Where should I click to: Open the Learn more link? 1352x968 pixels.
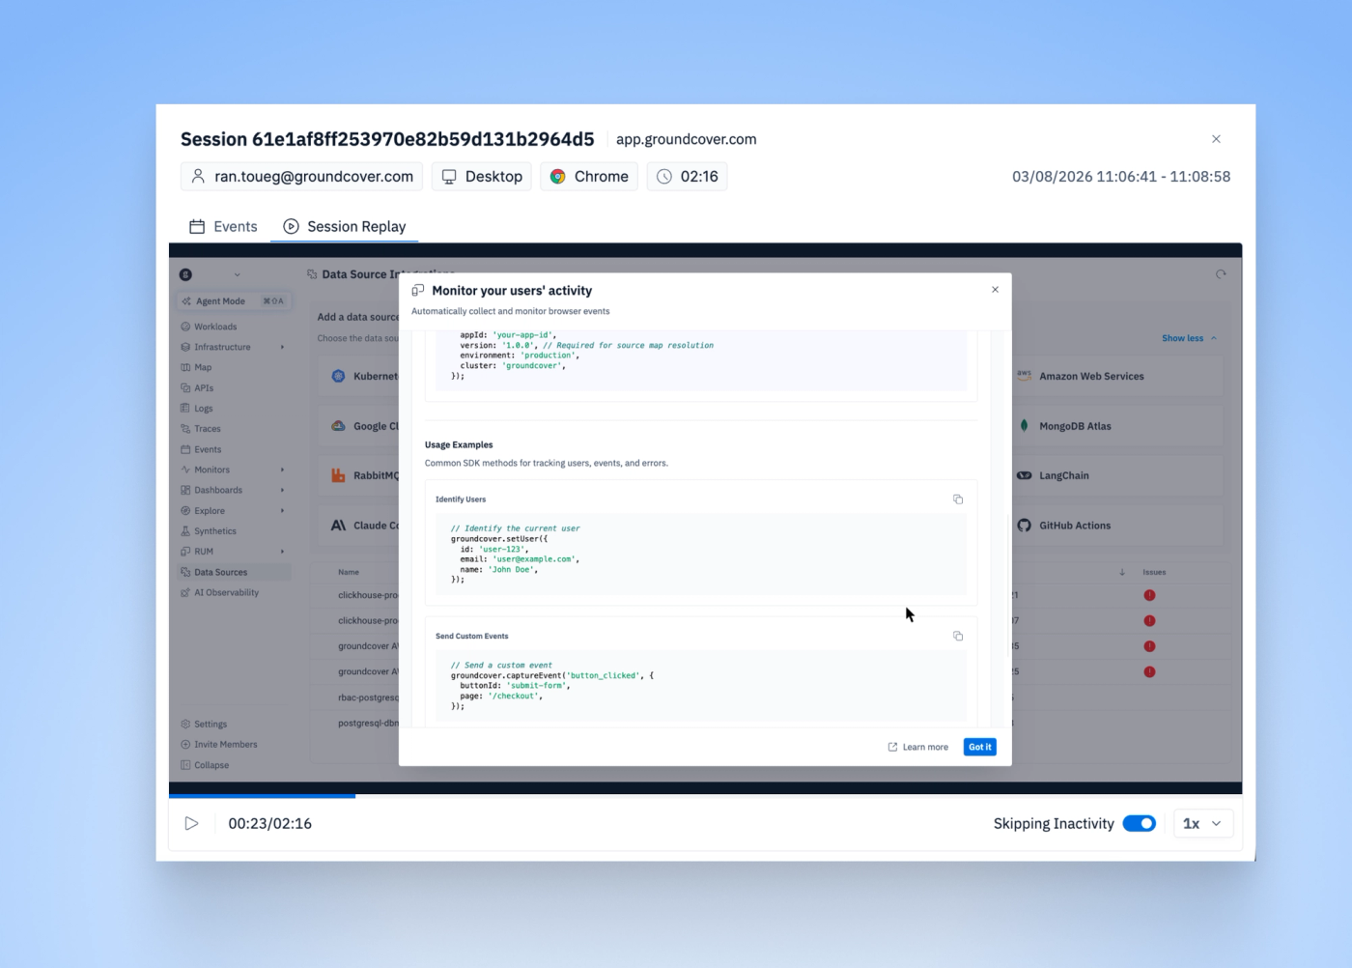pos(918,747)
